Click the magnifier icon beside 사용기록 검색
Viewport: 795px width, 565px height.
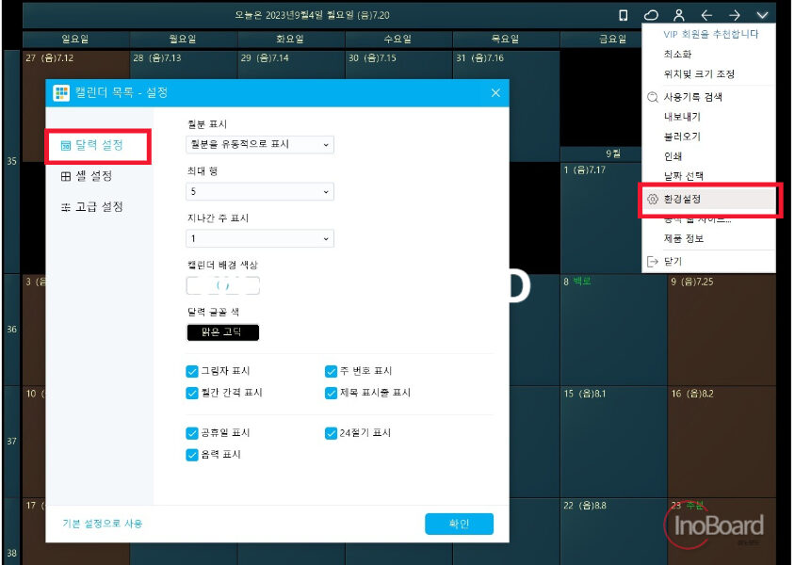tap(653, 97)
